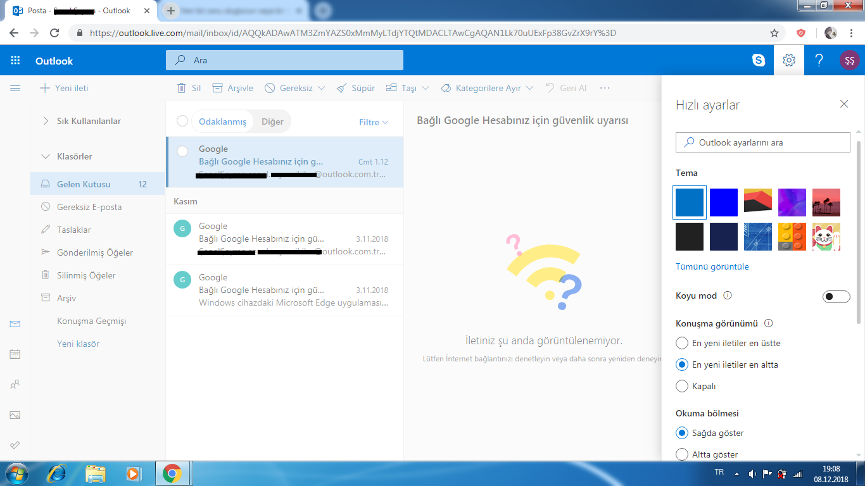
Task: Switch to the Odaklanmış tab
Action: [x=222, y=121]
